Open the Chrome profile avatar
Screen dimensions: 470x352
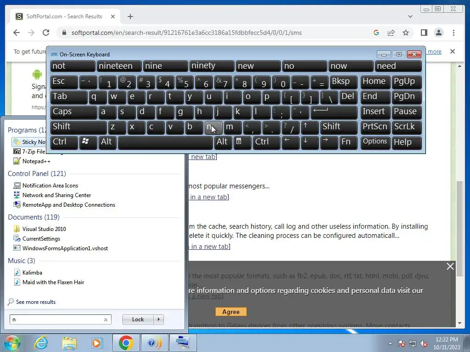(438, 33)
